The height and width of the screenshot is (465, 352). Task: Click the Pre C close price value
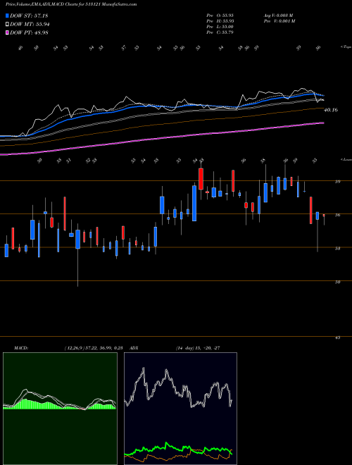tap(220, 32)
